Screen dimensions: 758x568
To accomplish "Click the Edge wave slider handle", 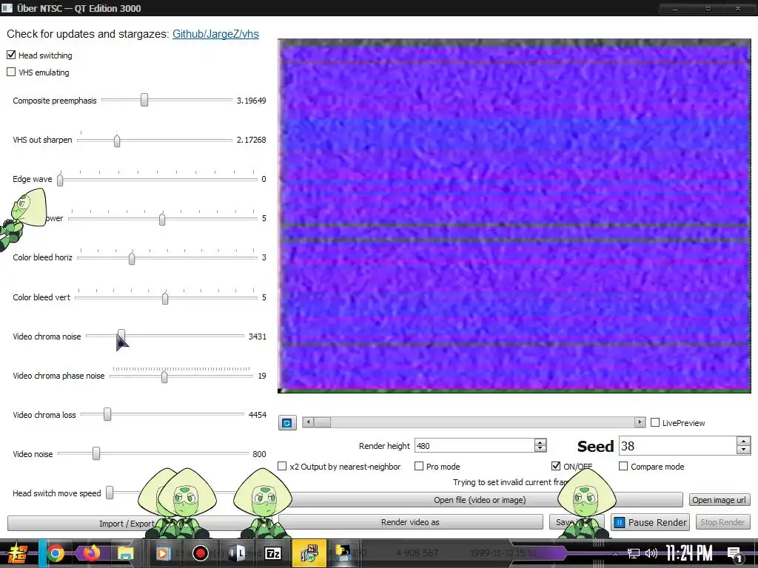I will click(60, 180).
